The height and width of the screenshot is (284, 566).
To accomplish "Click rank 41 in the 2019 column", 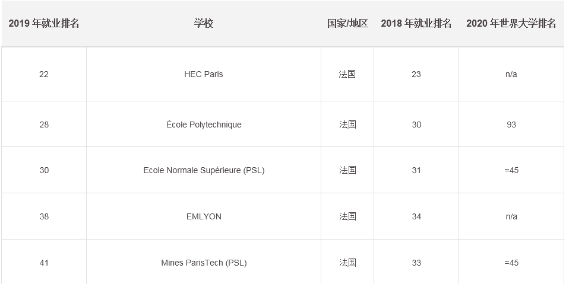I will tap(44, 263).
